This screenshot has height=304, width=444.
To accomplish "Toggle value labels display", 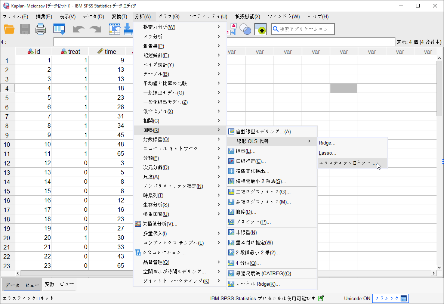I will pos(232,29).
